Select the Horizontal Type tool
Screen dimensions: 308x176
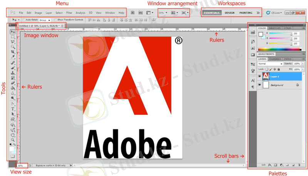click(13, 109)
